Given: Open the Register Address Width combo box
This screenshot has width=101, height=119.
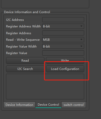Looking at the screenshot, I should [x=63, y=26].
